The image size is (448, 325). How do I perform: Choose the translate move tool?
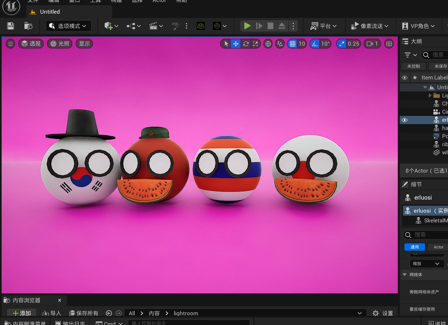point(235,44)
